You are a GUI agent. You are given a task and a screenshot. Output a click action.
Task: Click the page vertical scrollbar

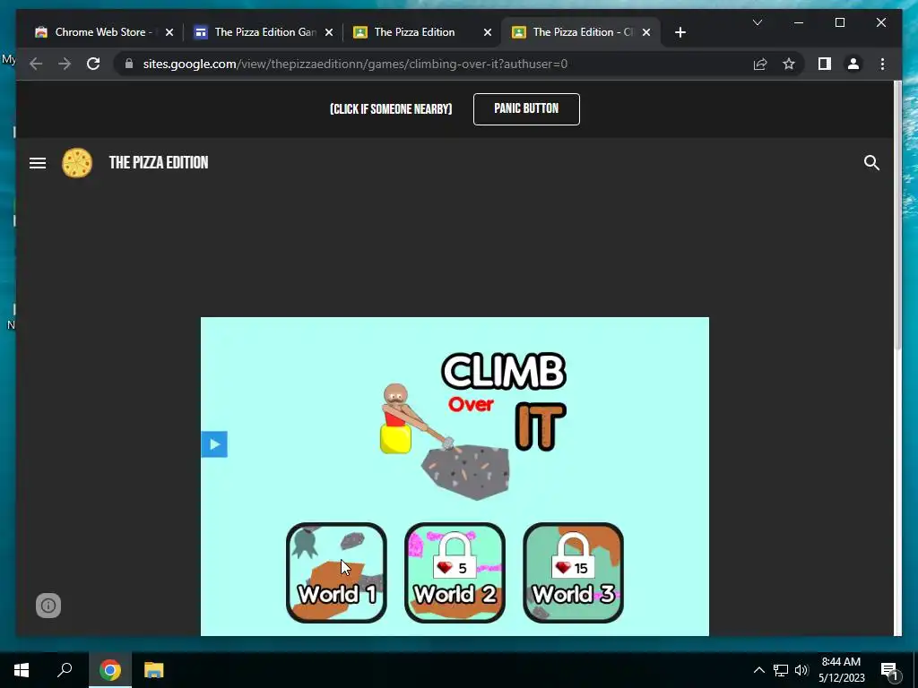897,217
